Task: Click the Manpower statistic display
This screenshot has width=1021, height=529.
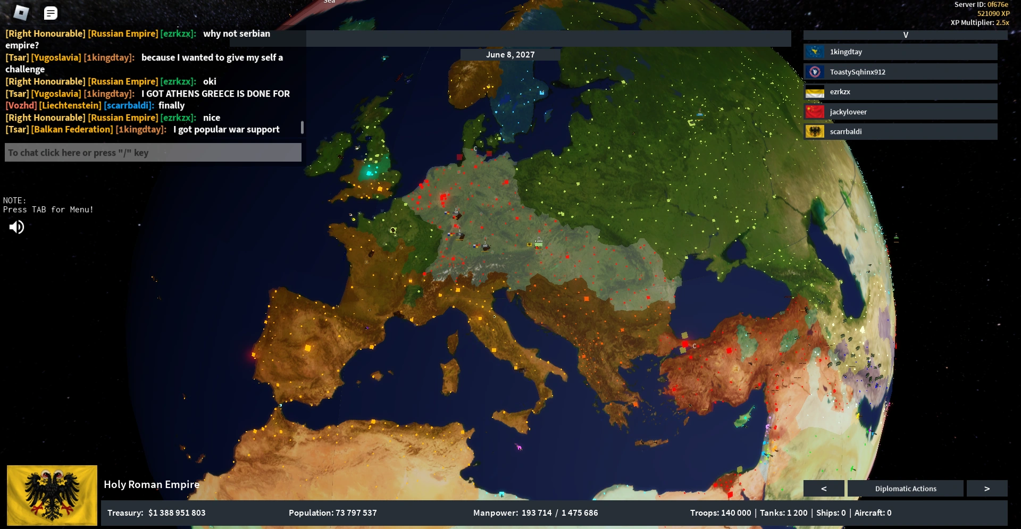Action: click(535, 513)
